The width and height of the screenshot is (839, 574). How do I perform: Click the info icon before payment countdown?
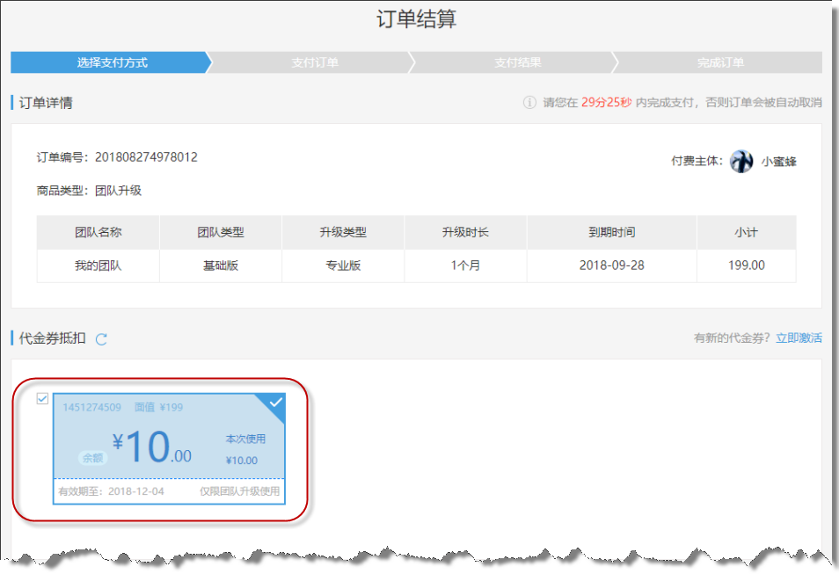529,102
